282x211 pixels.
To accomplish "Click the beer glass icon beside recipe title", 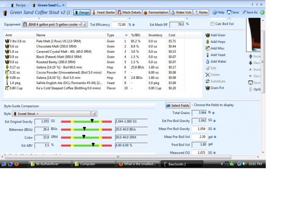I will click(5, 13).
